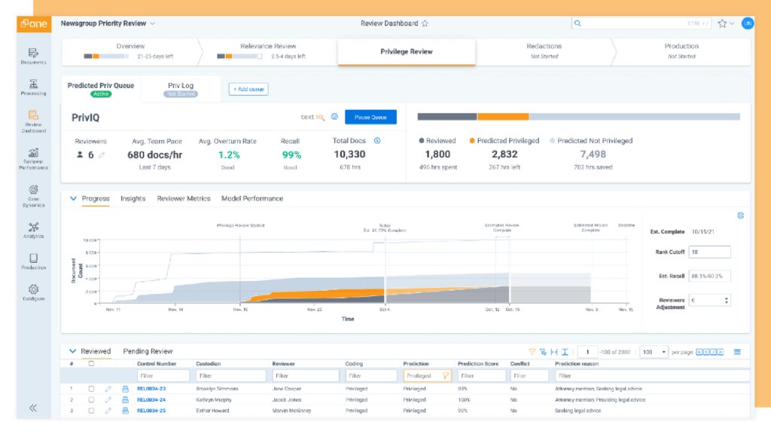Tick the checkbox for row REL0034-24
771x434 pixels.
click(x=91, y=399)
